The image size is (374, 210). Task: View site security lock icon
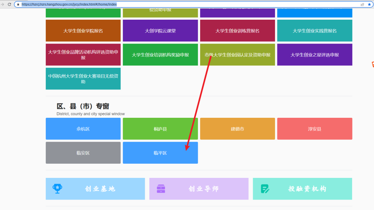coord(18,4)
